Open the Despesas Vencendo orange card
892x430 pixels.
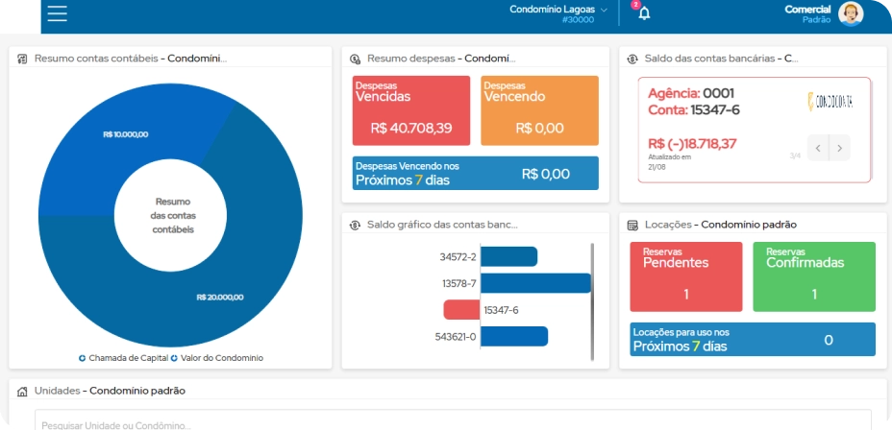(x=539, y=110)
